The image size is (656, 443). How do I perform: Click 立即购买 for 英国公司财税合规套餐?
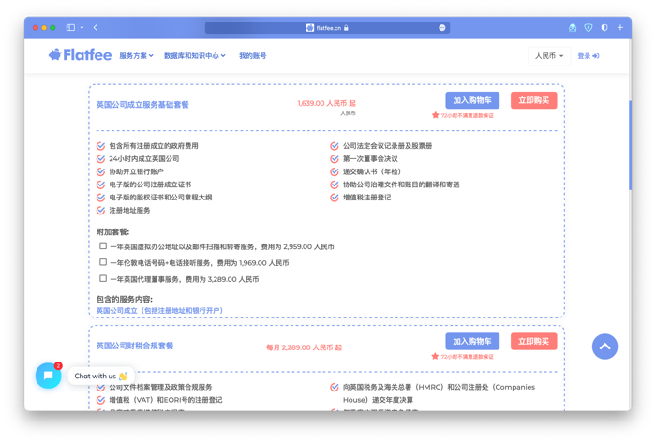(533, 341)
